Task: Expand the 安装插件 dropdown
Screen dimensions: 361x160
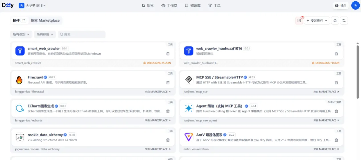Action: click(x=317, y=21)
